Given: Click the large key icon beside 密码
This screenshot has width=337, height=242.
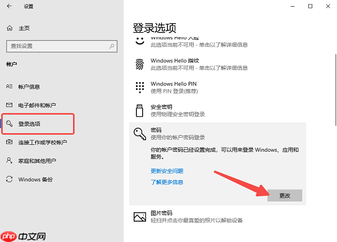Looking at the screenshot, I should (140, 134).
